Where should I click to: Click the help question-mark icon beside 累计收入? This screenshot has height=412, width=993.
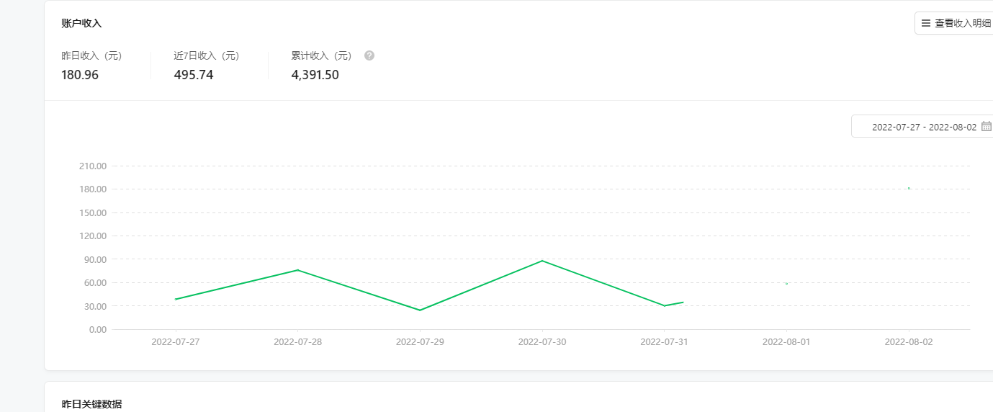(369, 55)
